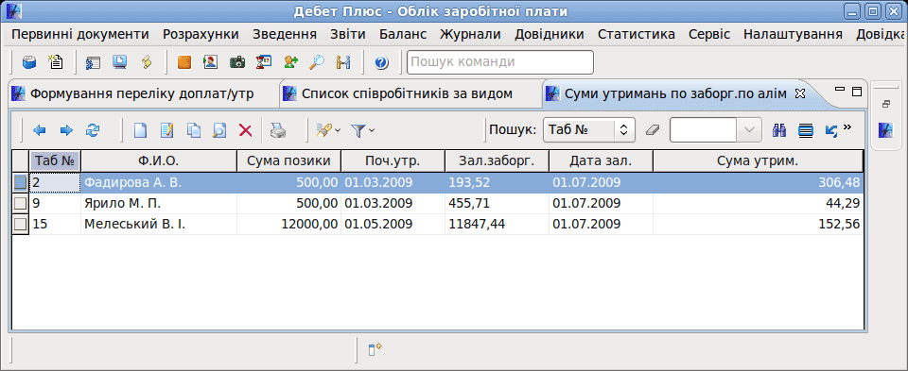Click the add user icon
Viewport: 908px width, 371px height.
point(290,62)
